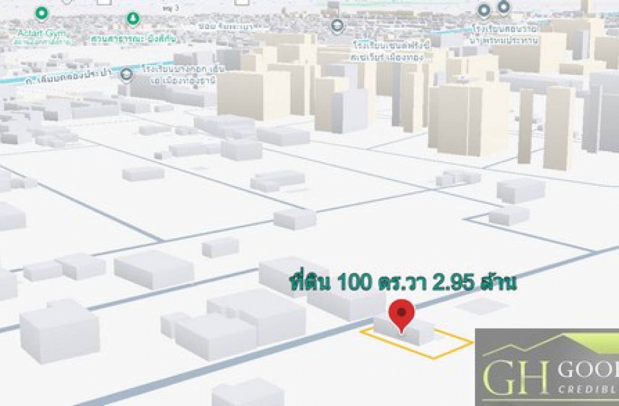The height and width of the screenshot is (406, 619).
Task: Click the right pin of the top-right pin pair
Action: [504, 7]
